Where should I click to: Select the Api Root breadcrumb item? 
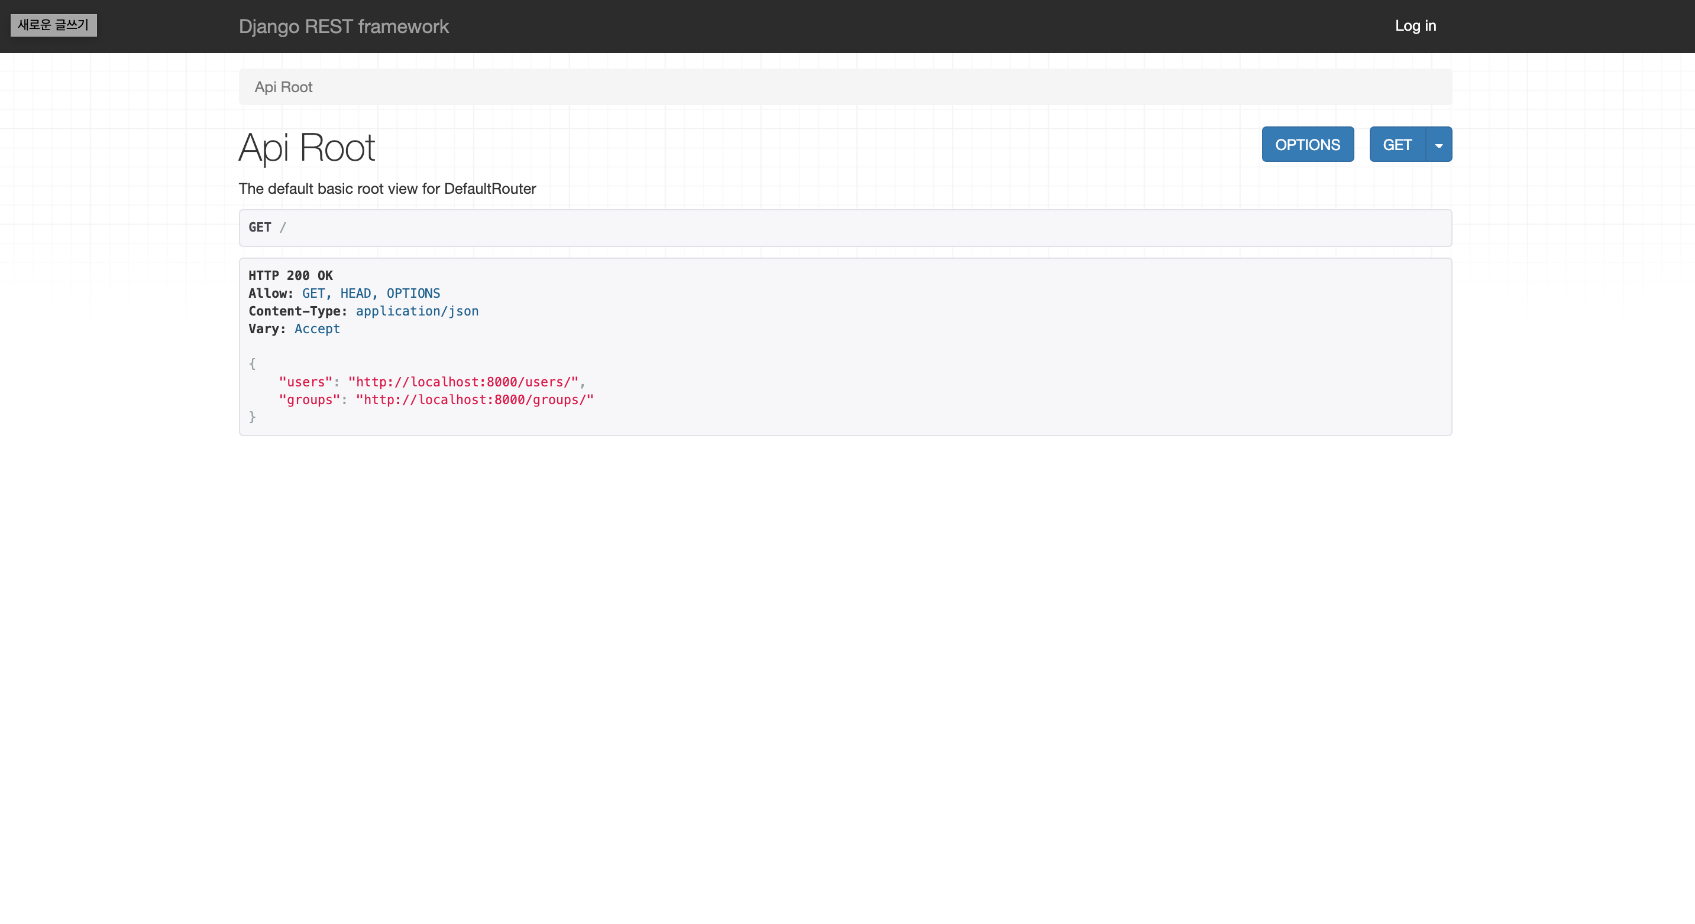pyautogui.click(x=283, y=87)
